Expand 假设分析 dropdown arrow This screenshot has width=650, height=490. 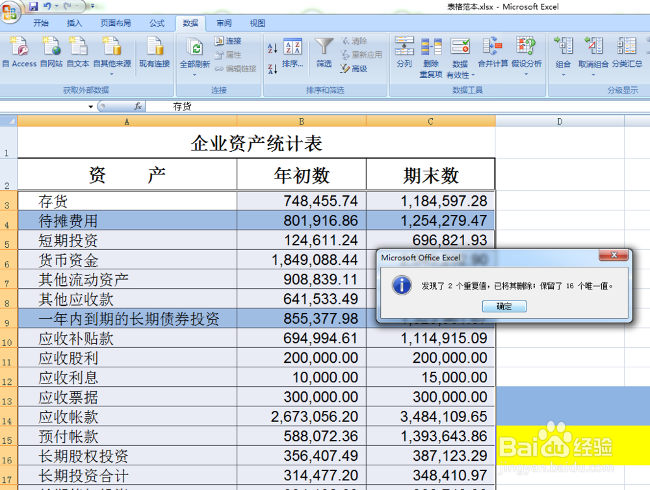[526, 75]
